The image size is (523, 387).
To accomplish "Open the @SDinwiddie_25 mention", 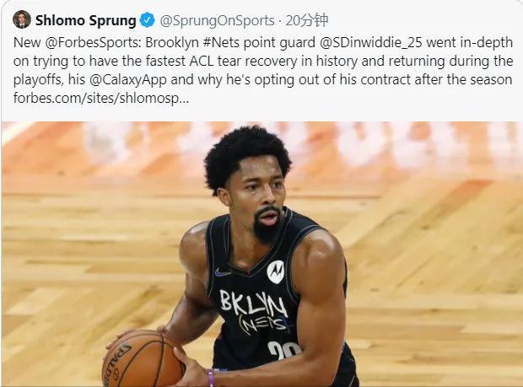I will point(371,43).
